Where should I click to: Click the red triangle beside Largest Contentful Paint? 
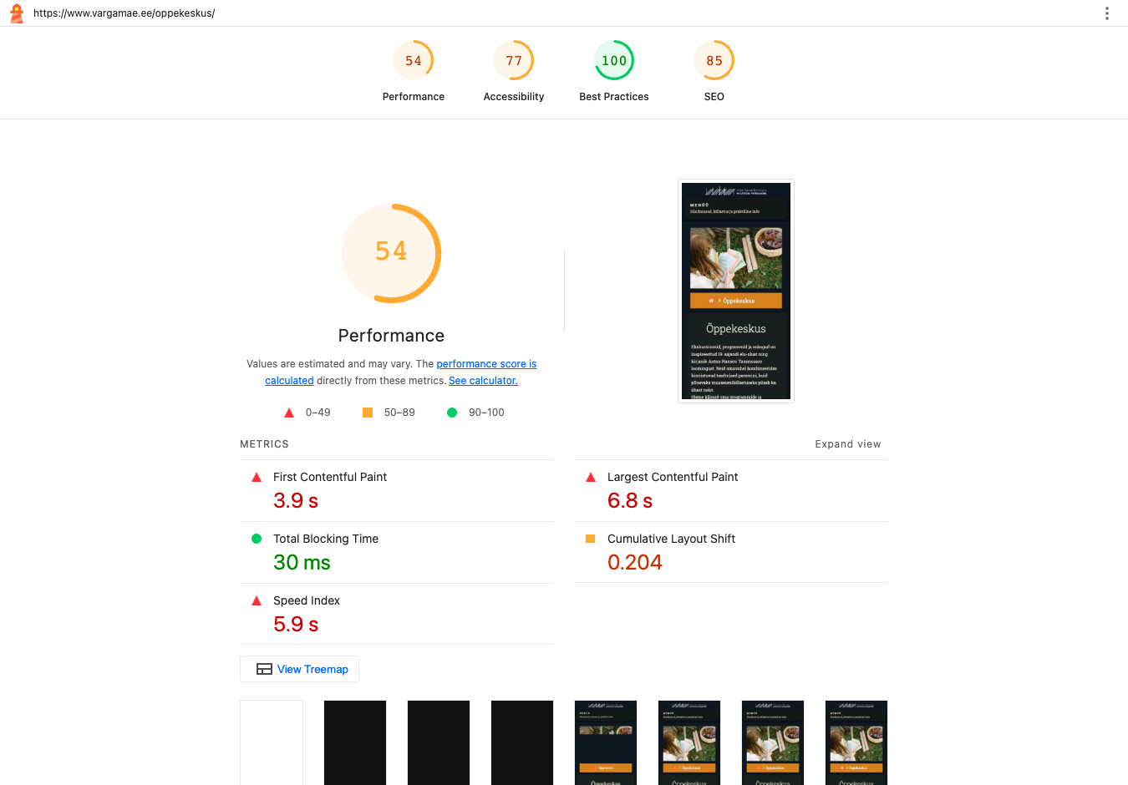coord(591,477)
